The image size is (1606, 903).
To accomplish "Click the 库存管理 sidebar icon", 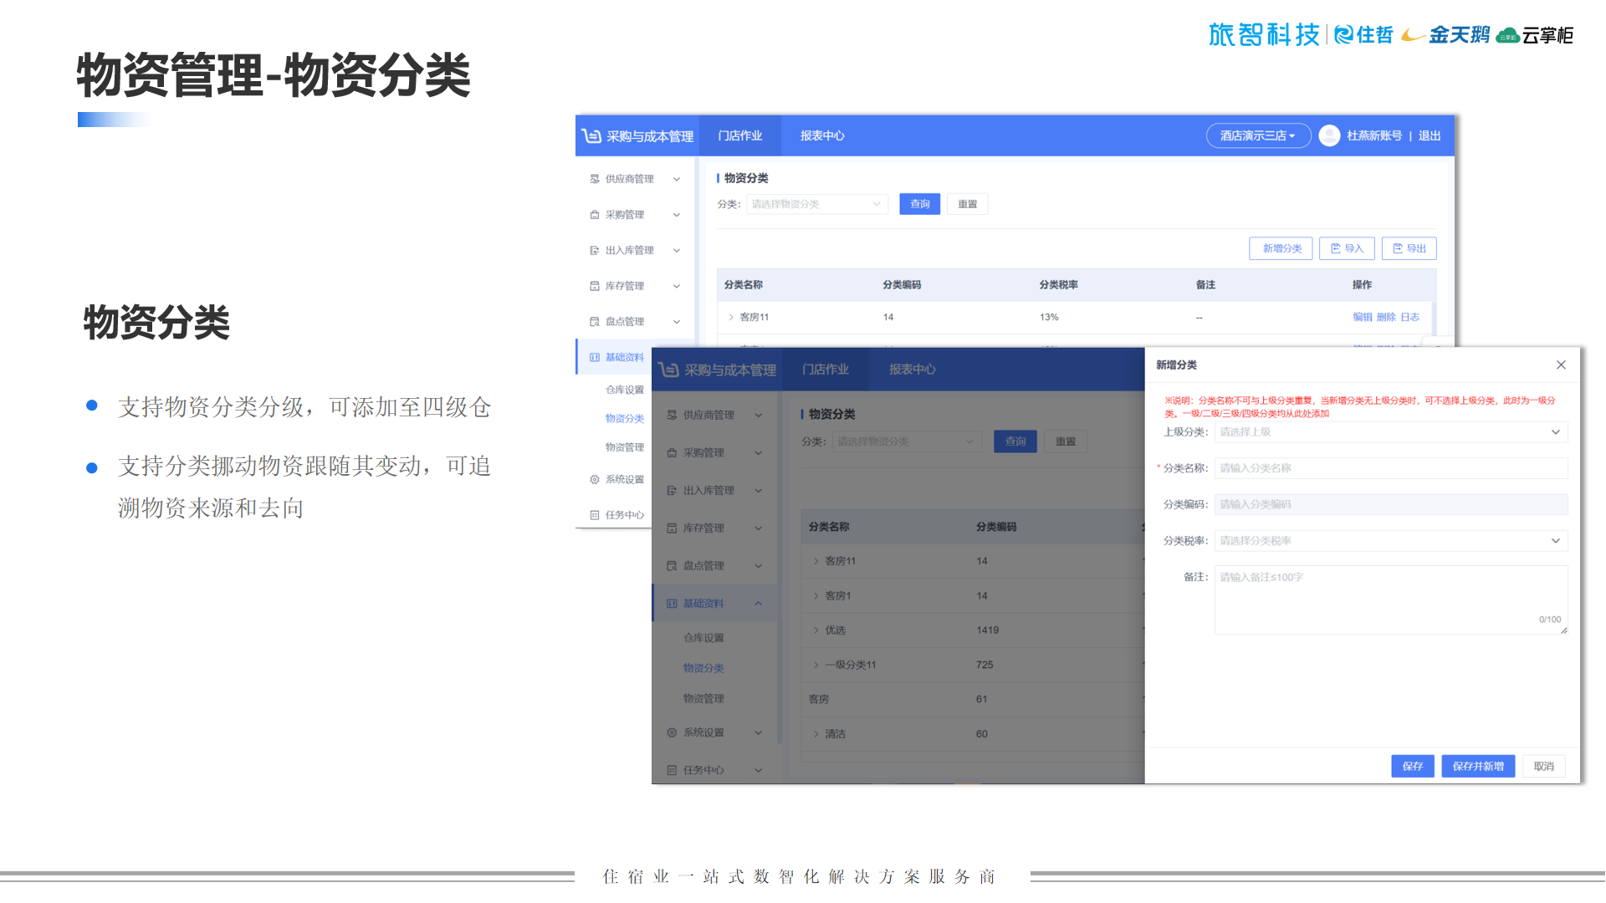I will [594, 286].
